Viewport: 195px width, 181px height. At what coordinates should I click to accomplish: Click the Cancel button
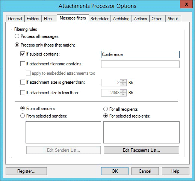click(x=145, y=171)
